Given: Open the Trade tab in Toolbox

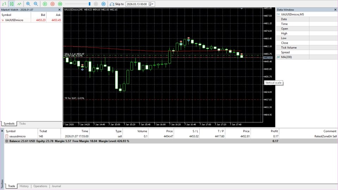Looking at the screenshot, I should [x=11, y=186].
